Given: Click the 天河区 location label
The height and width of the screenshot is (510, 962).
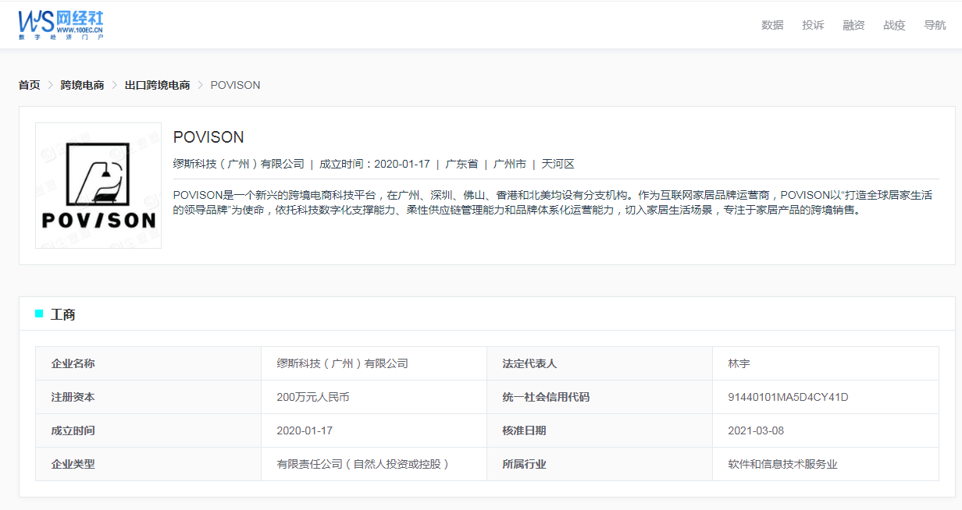Looking at the screenshot, I should (x=558, y=164).
